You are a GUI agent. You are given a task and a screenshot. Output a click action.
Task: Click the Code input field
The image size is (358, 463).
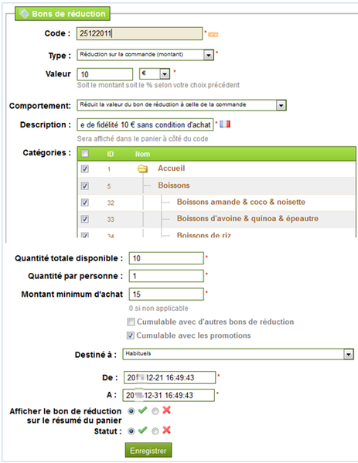point(139,33)
